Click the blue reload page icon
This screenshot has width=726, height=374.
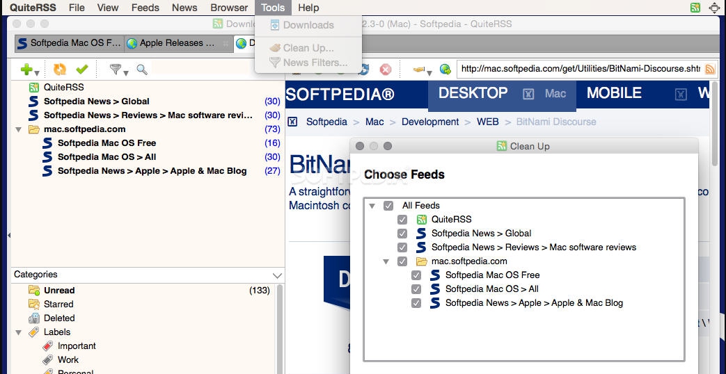[364, 70]
